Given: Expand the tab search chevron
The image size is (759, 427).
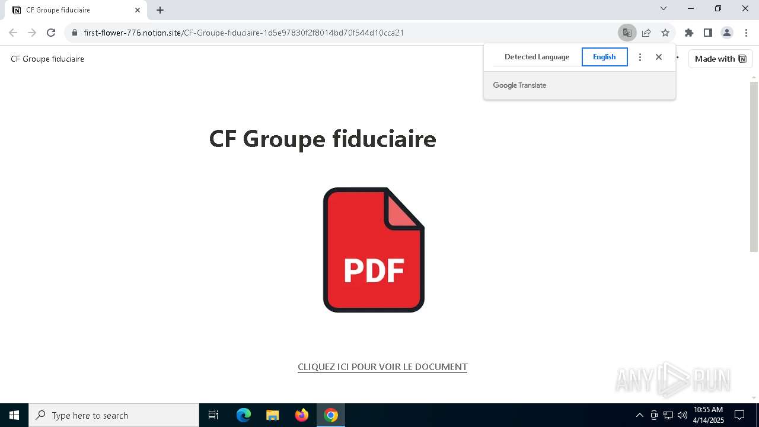Looking at the screenshot, I should (x=664, y=8).
